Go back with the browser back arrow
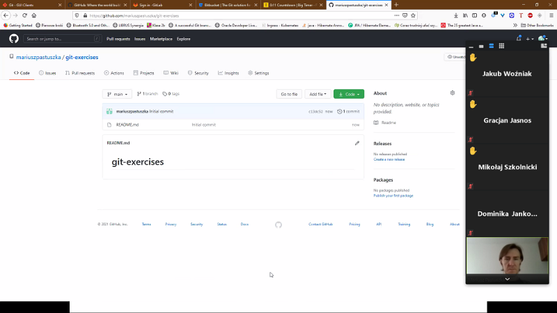 pyautogui.click(x=6, y=15)
